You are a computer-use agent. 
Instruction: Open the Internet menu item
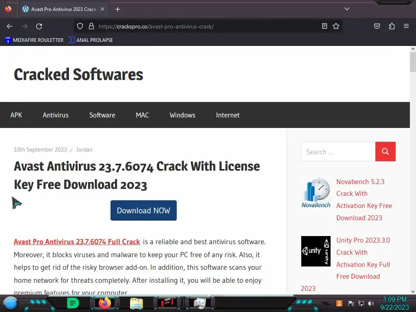pos(227,115)
